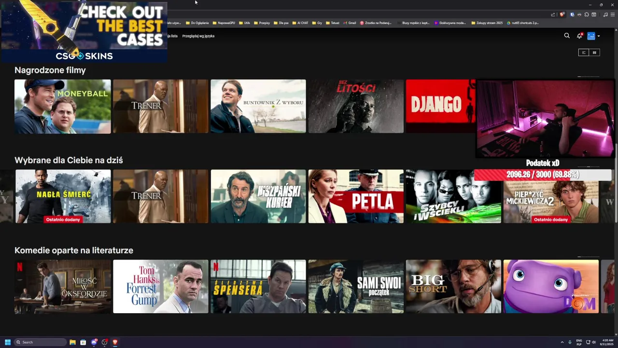Open the Brave hamburger menu

[612, 14]
